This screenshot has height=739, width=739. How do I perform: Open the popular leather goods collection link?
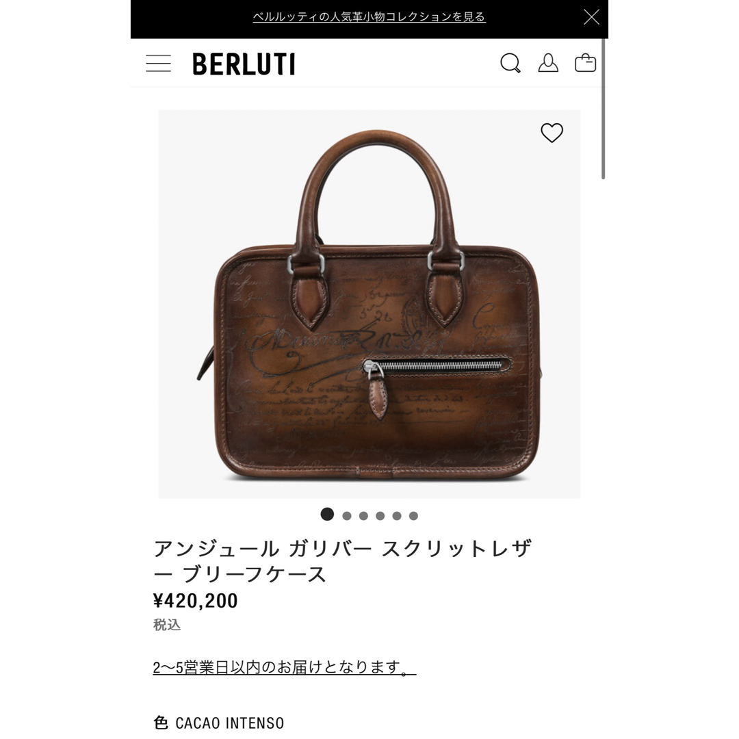coord(369,17)
